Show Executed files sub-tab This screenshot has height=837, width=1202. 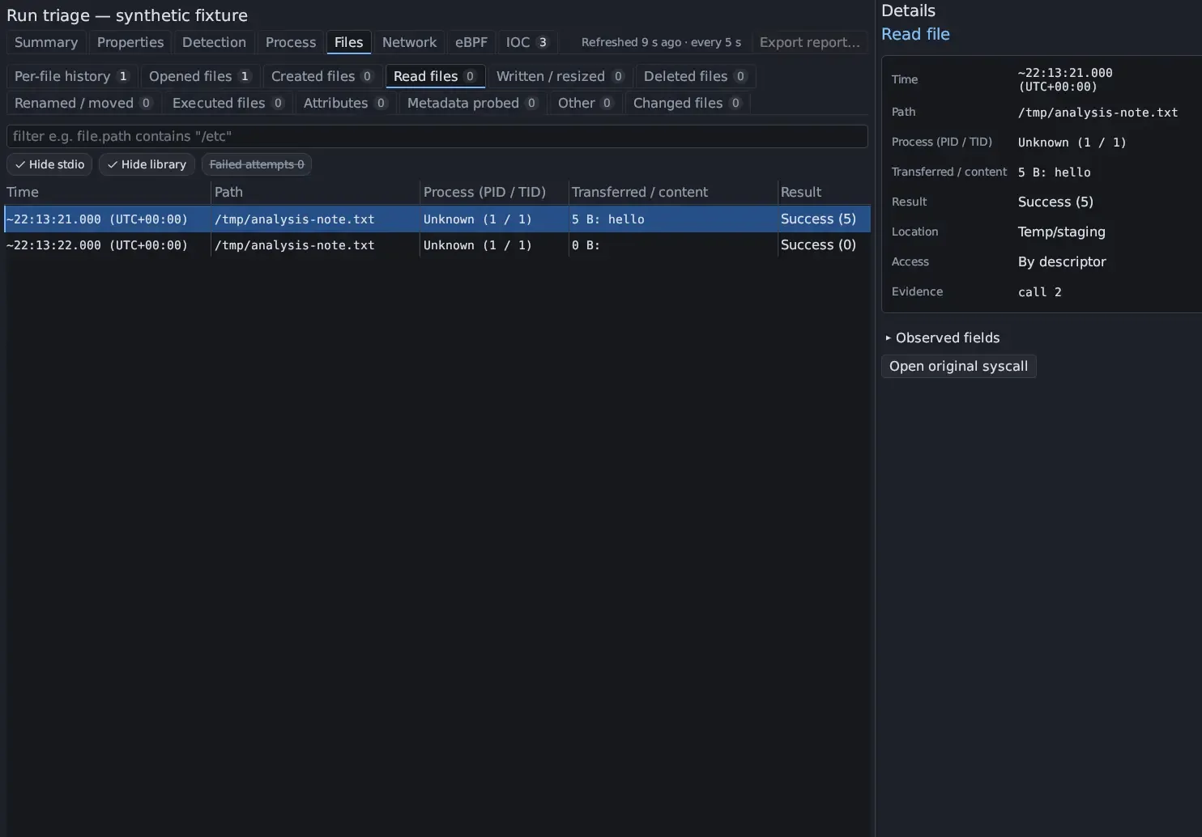[228, 103]
